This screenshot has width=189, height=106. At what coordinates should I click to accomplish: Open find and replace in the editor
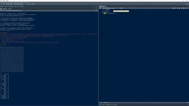click(x=116, y=8)
